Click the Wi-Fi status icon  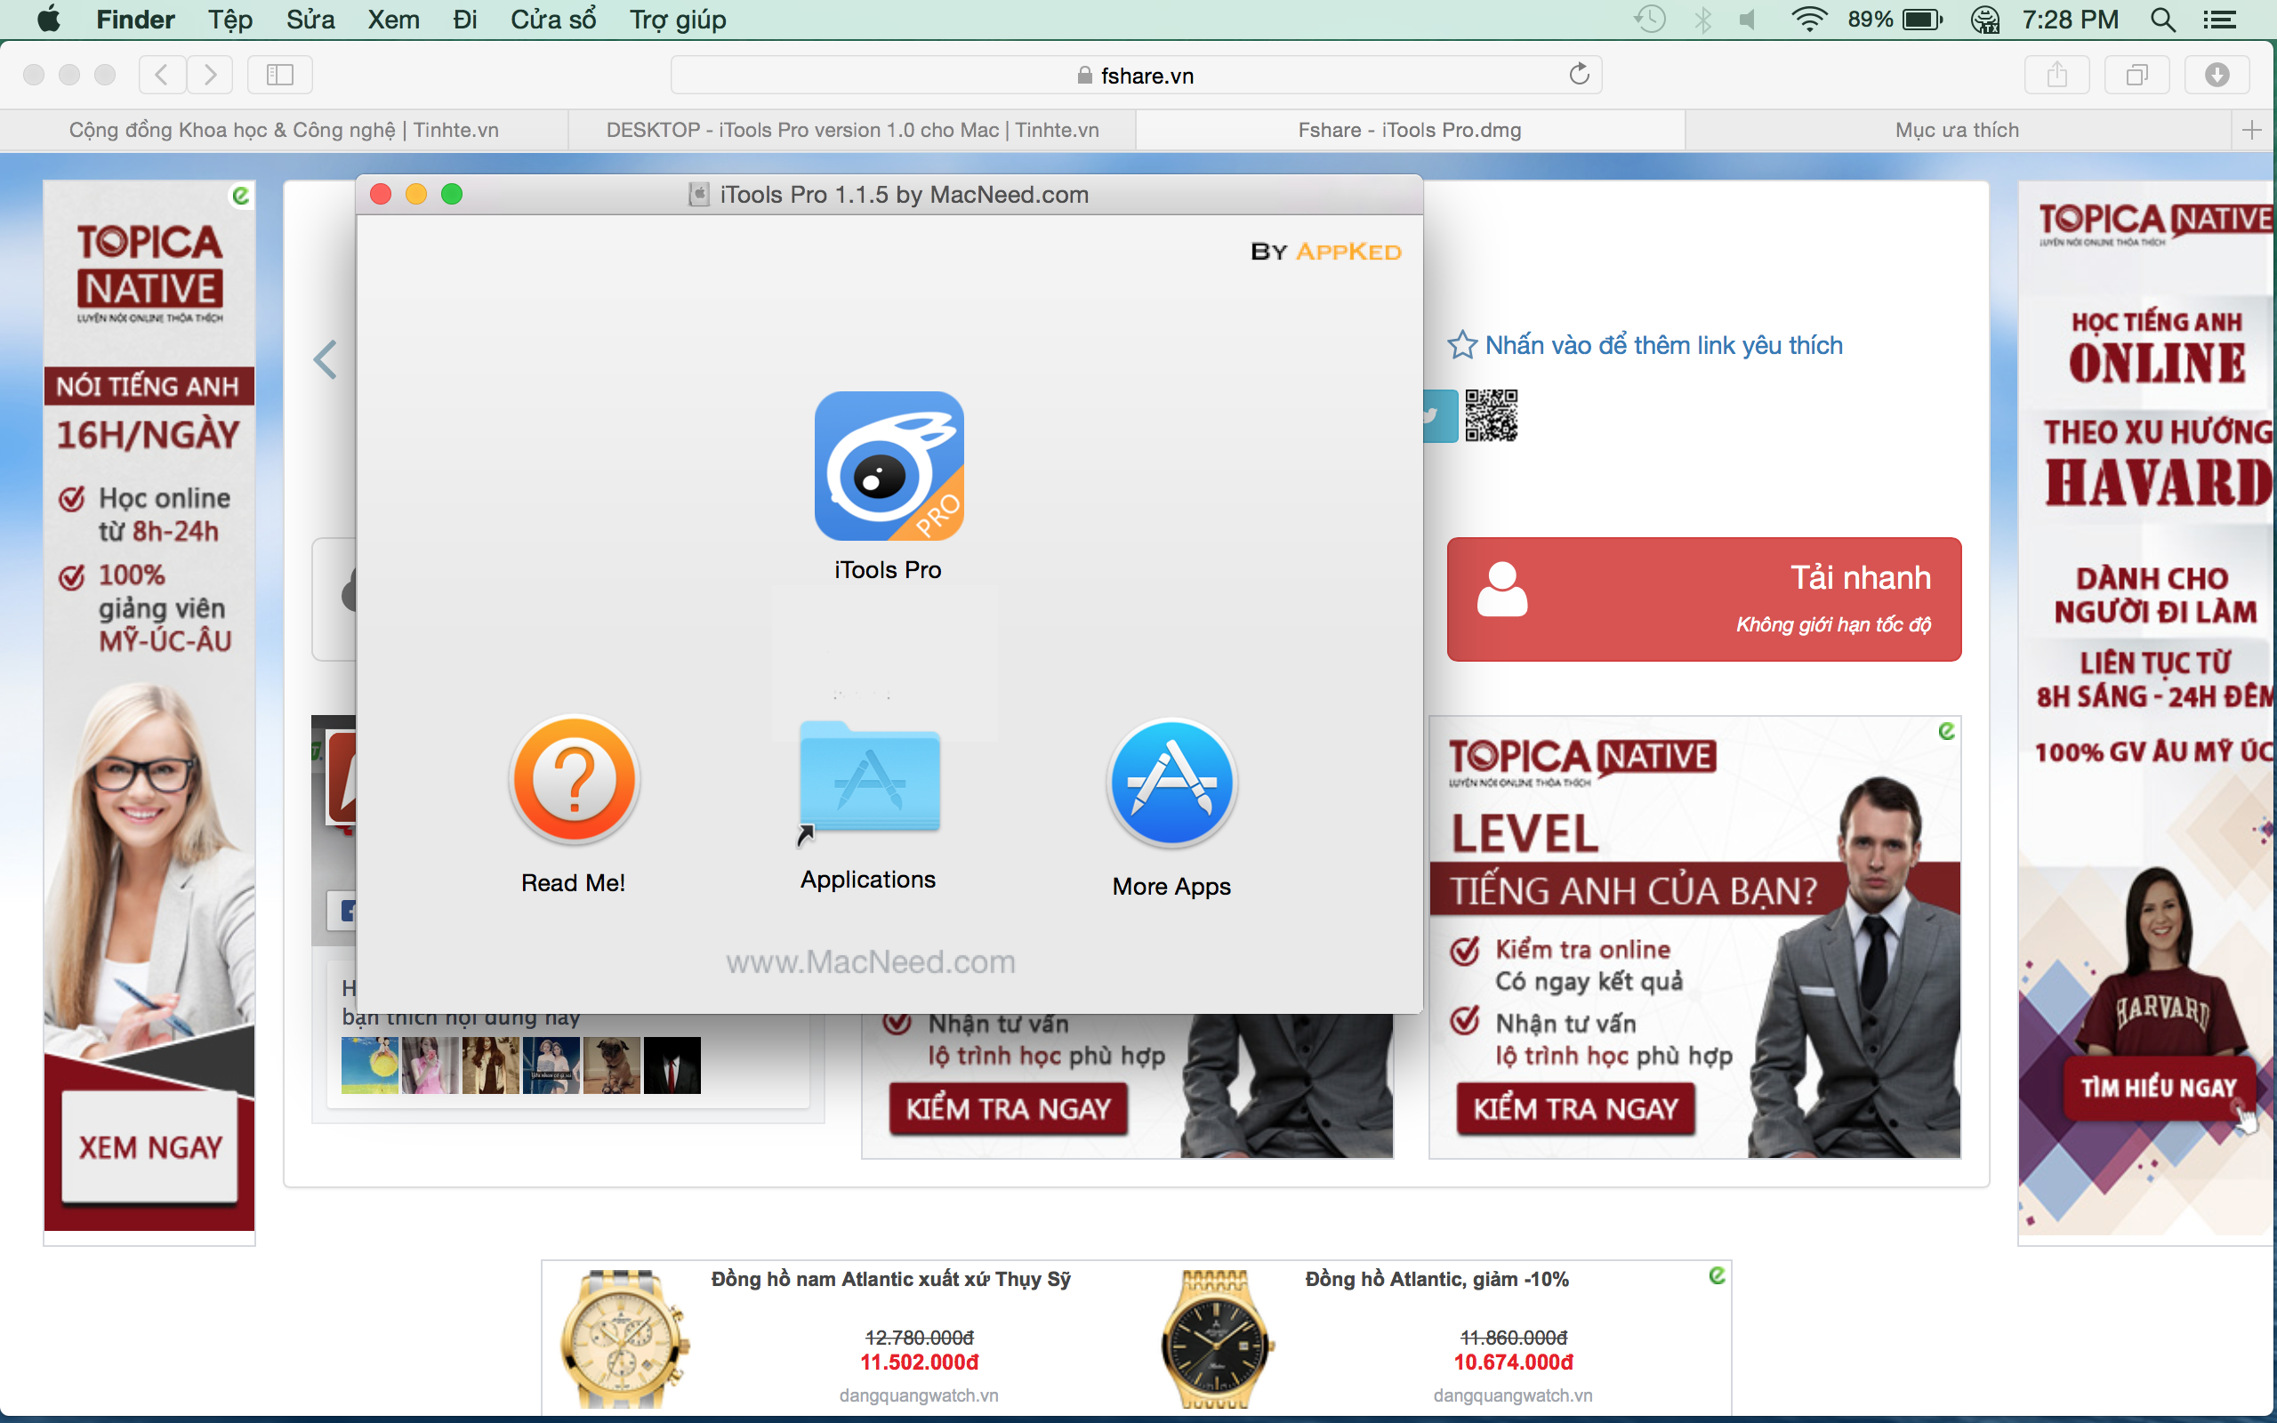pyautogui.click(x=1808, y=20)
